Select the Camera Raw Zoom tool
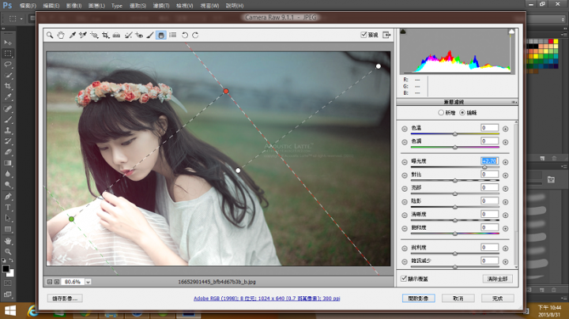Image resolution: width=569 pixels, height=319 pixels. click(x=50, y=36)
